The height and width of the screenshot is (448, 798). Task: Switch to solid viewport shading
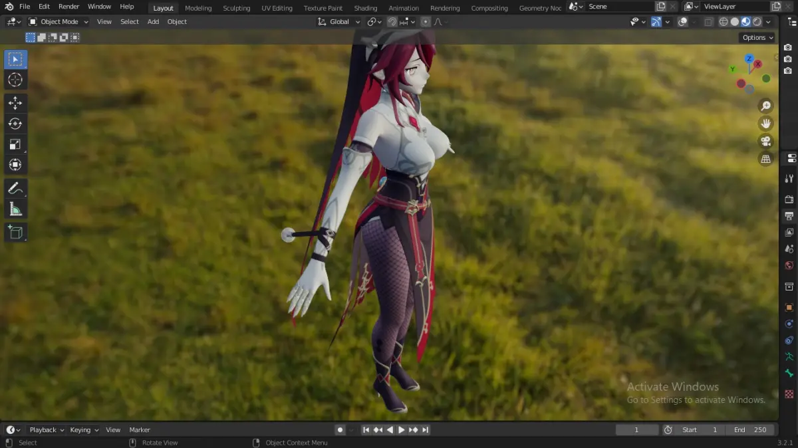point(735,21)
